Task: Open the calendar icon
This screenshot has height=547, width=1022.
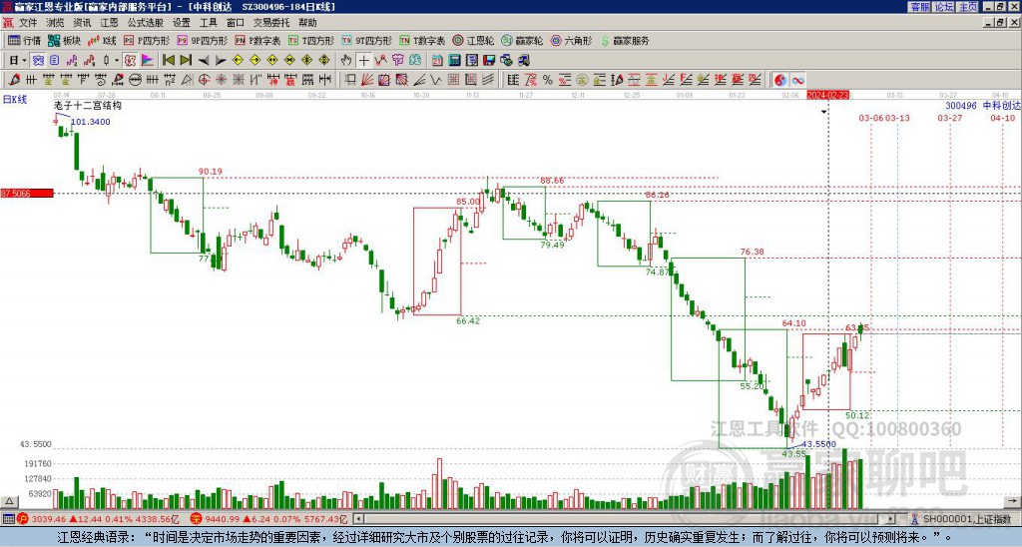Action: pyautogui.click(x=437, y=61)
